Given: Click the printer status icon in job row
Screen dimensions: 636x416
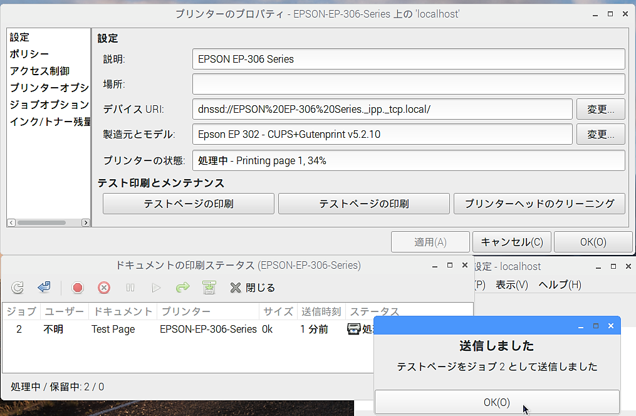Looking at the screenshot, I should tap(353, 329).
